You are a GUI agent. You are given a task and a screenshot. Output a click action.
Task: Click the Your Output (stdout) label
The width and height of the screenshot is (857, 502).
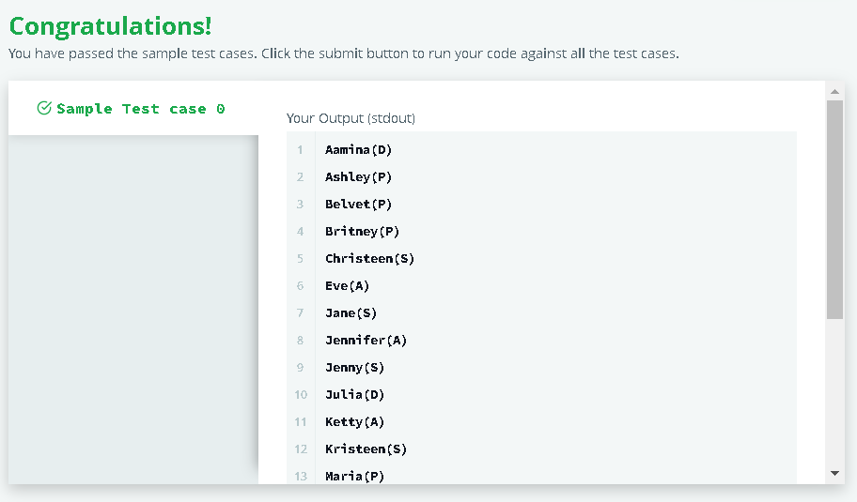click(351, 118)
